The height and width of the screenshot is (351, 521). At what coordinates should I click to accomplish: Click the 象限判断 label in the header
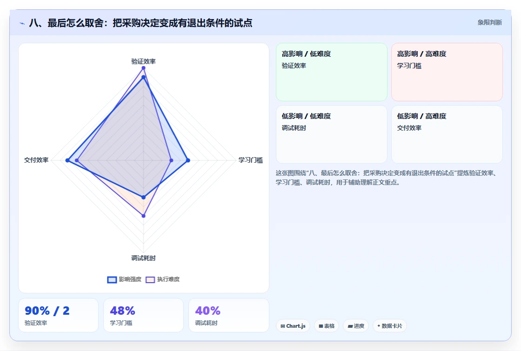pyautogui.click(x=489, y=23)
